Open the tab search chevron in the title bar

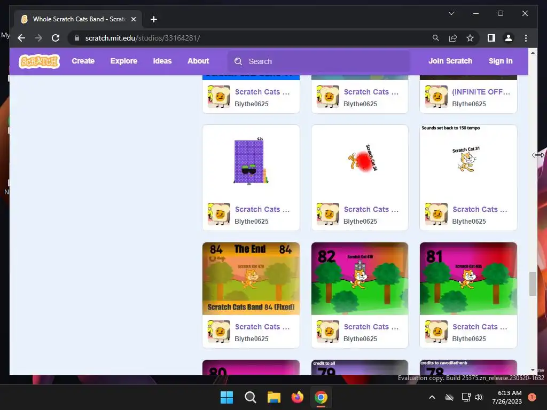click(451, 13)
